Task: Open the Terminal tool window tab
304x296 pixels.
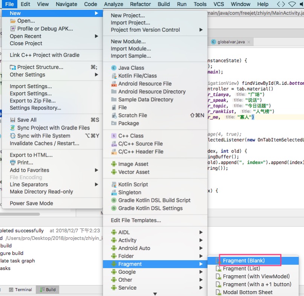Action: (x=21, y=290)
